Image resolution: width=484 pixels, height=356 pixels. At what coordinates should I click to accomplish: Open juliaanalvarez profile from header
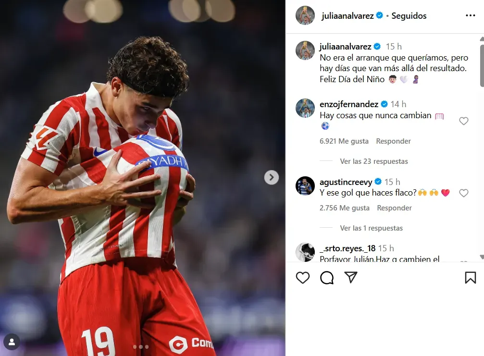tap(347, 16)
